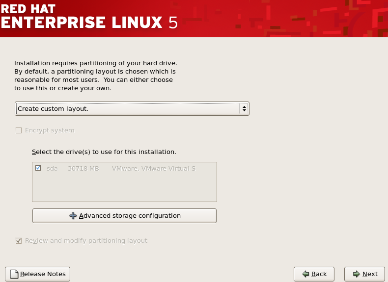Click the dropdown up/down arrow spinner
388x282 pixels.
point(244,109)
